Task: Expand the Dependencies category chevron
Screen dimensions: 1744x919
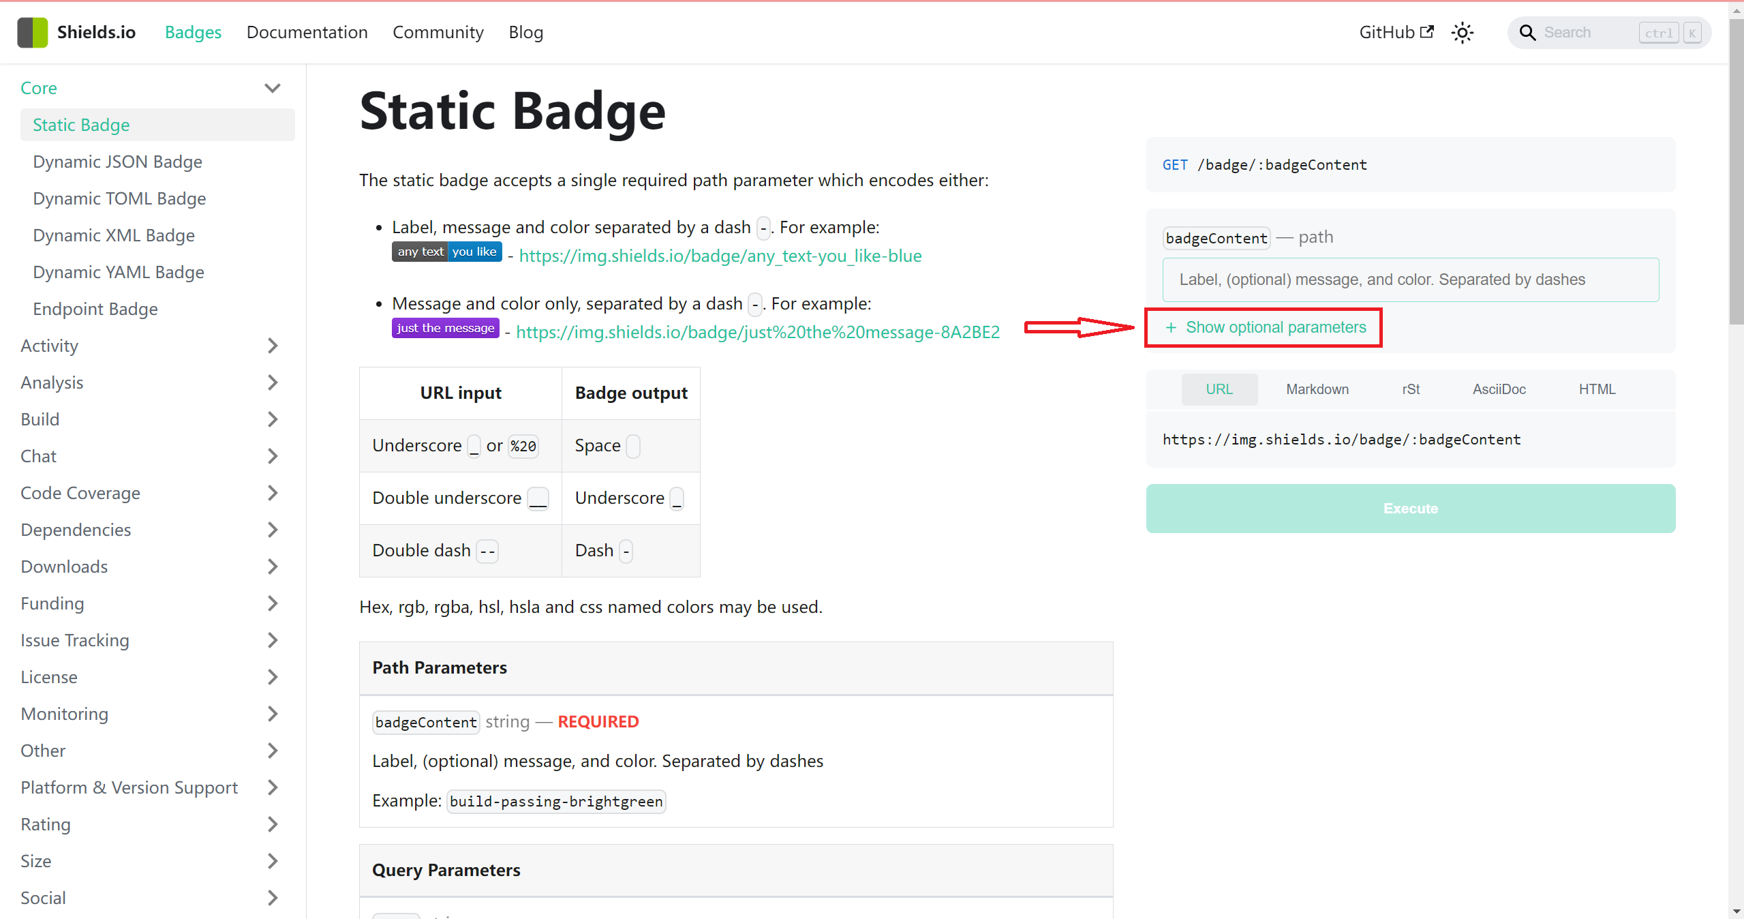Action: tap(272, 530)
